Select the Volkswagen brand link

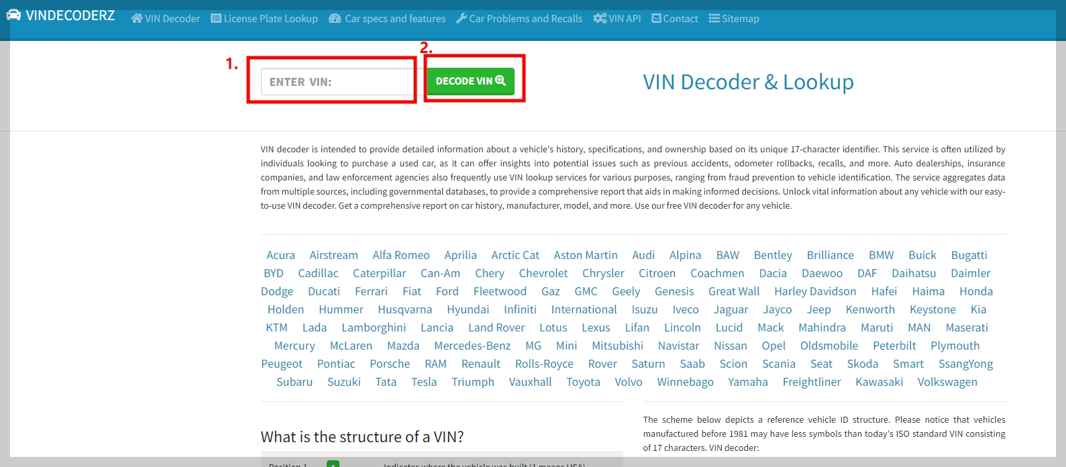[947, 382]
